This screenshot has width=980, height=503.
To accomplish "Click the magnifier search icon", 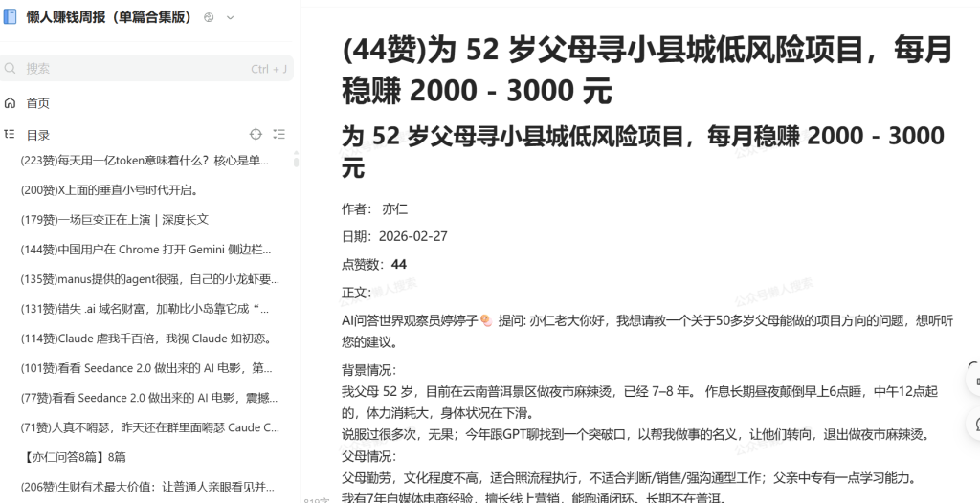I will pos(10,69).
